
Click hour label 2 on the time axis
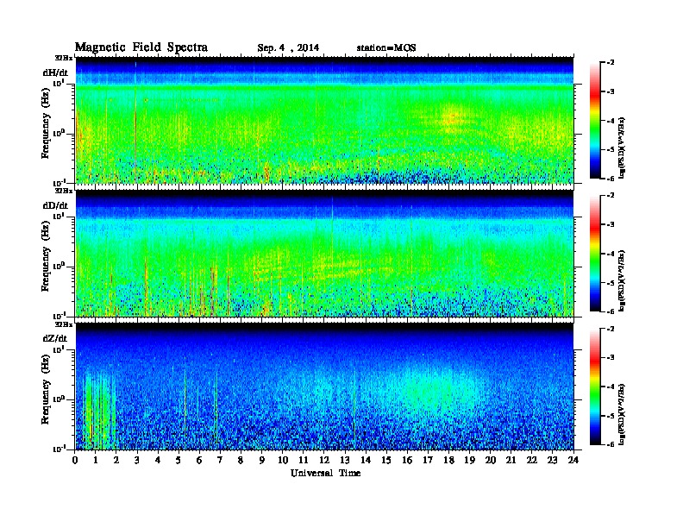[116, 461]
